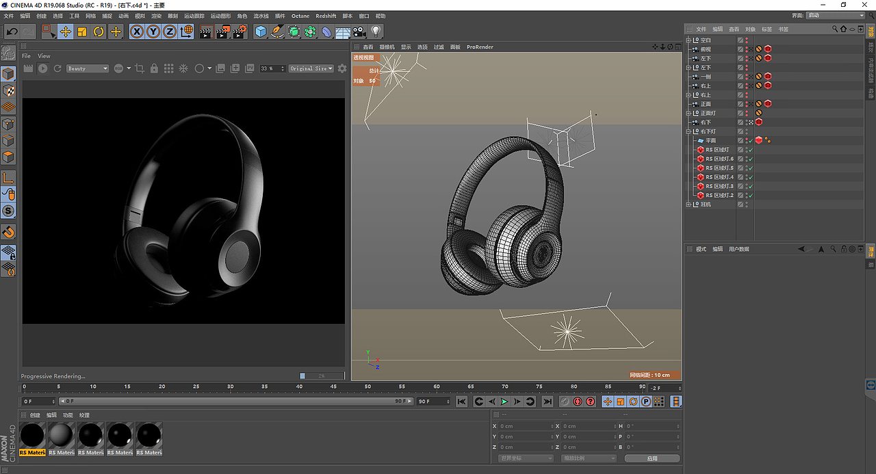Screen dimensions: 876x474
Task: Open the deformer bend icon
Action: pyautogui.click(x=326, y=31)
